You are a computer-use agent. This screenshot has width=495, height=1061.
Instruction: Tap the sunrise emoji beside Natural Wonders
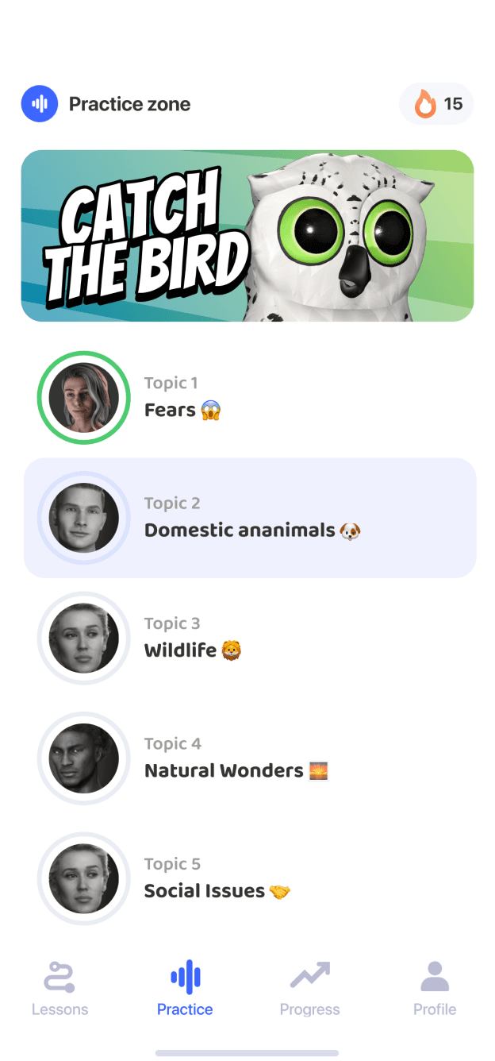pyautogui.click(x=318, y=770)
